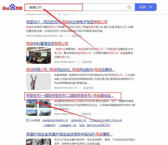This screenshot has width=168, height=145.
Task: Click the search box containing 南通公司
Action: tap(76, 7)
